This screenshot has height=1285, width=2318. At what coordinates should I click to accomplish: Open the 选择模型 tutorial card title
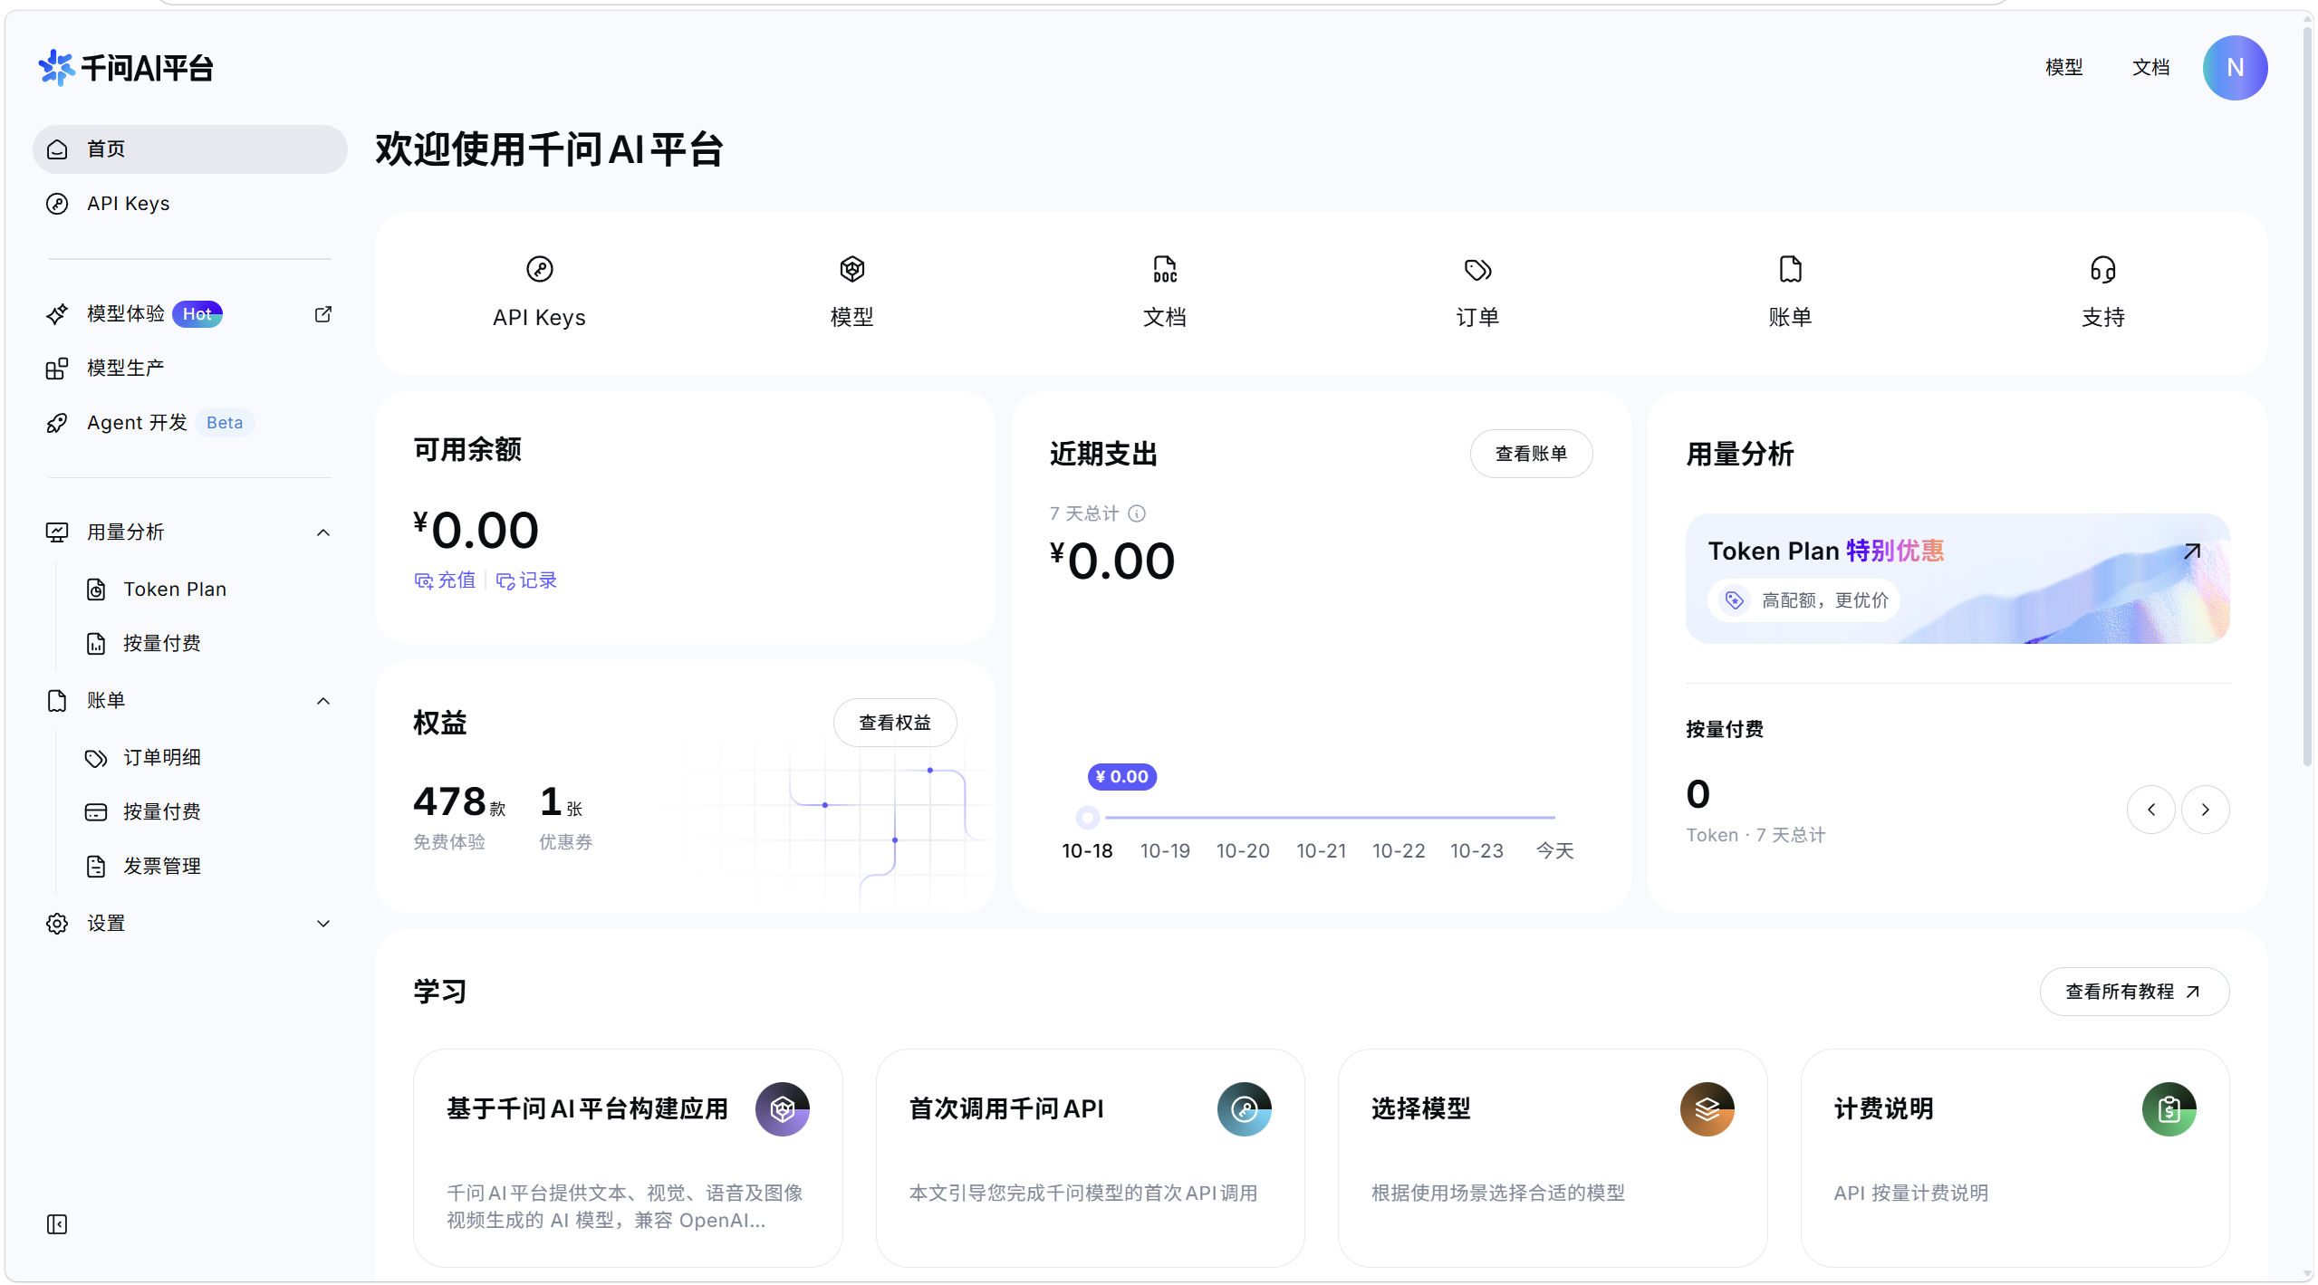coord(1420,1108)
